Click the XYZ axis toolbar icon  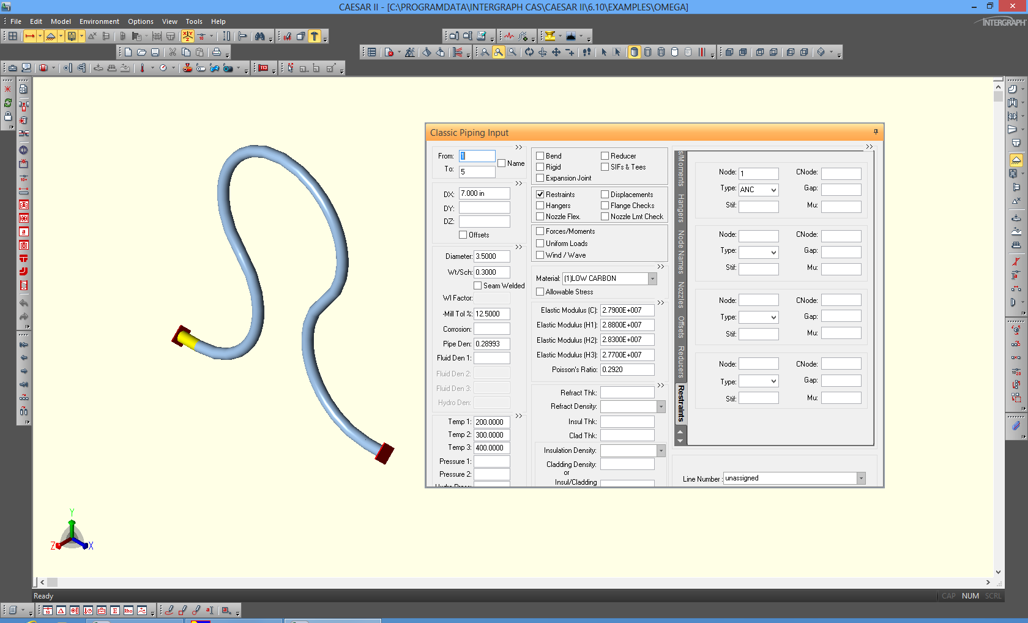(x=187, y=37)
